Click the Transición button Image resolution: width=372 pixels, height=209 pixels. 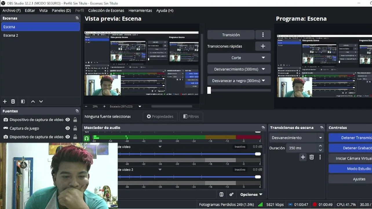click(x=231, y=35)
